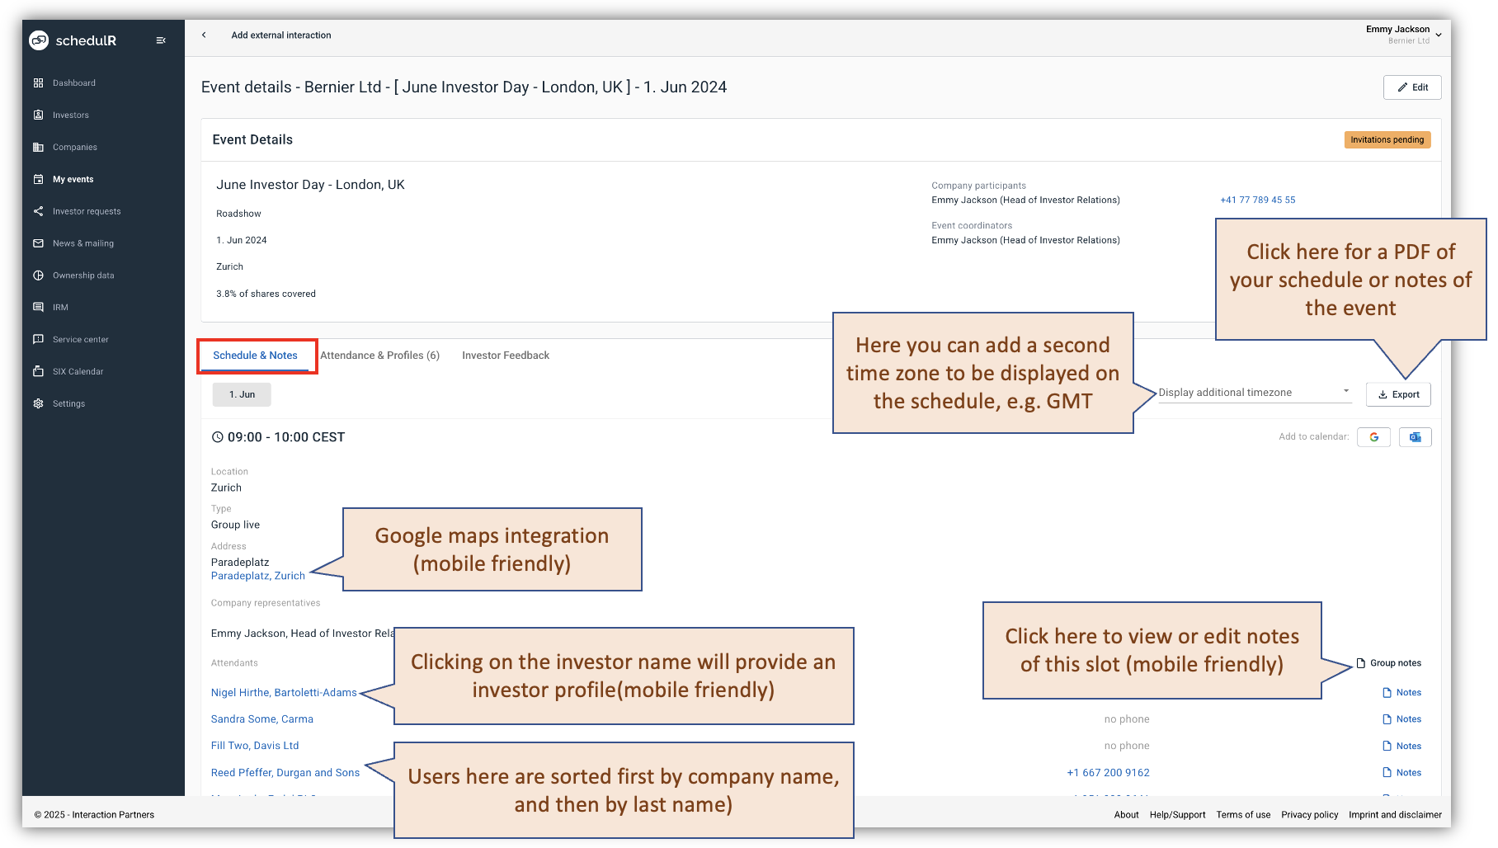Open SIX Calendar from sidebar

click(x=78, y=372)
